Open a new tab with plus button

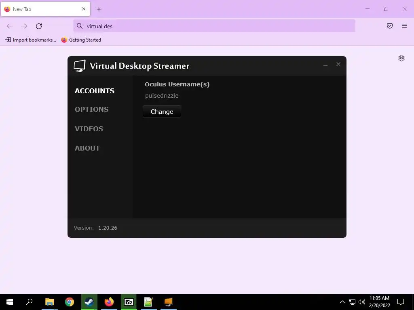[x=99, y=9]
